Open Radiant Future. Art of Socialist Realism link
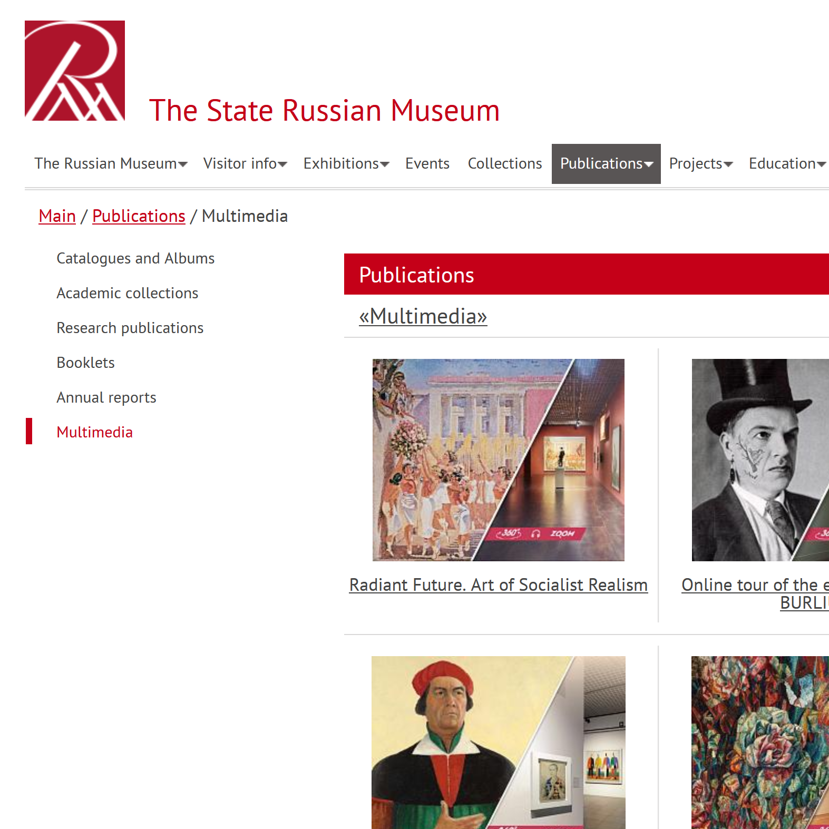Screen dimensions: 829x829 click(499, 585)
